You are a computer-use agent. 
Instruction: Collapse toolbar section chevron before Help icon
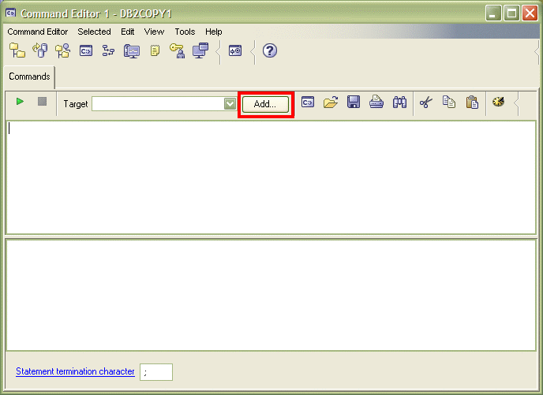click(x=253, y=52)
